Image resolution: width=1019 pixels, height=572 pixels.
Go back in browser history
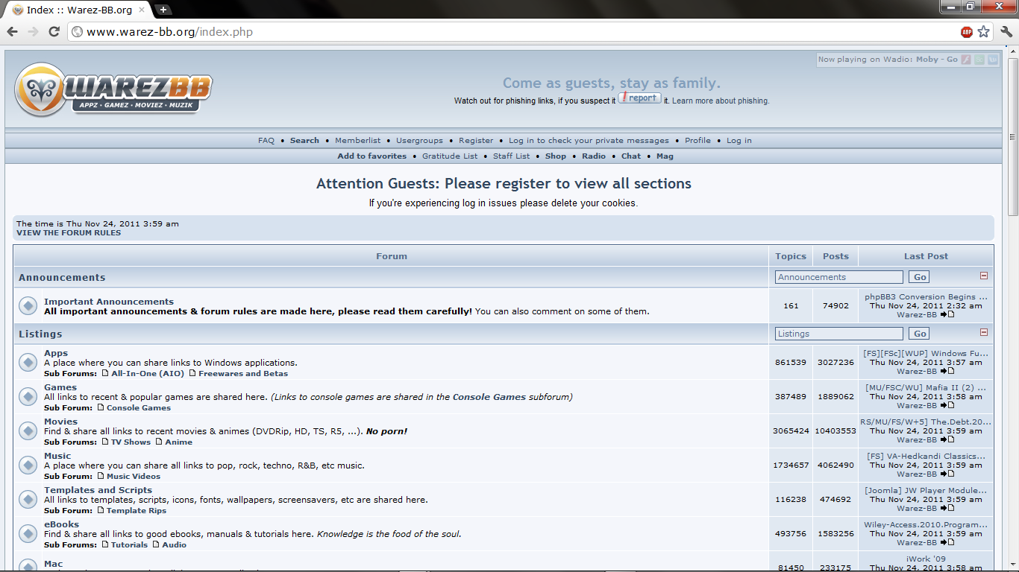(12, 32)
